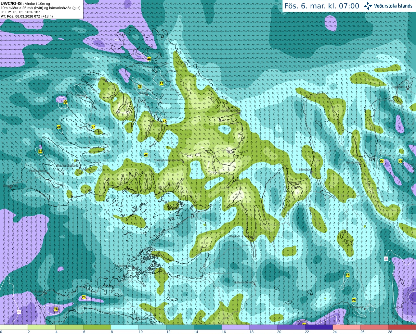Screen dimensions: 416x334
Task: Click the Siglufjörður station label
Action: tap(400, 87)
